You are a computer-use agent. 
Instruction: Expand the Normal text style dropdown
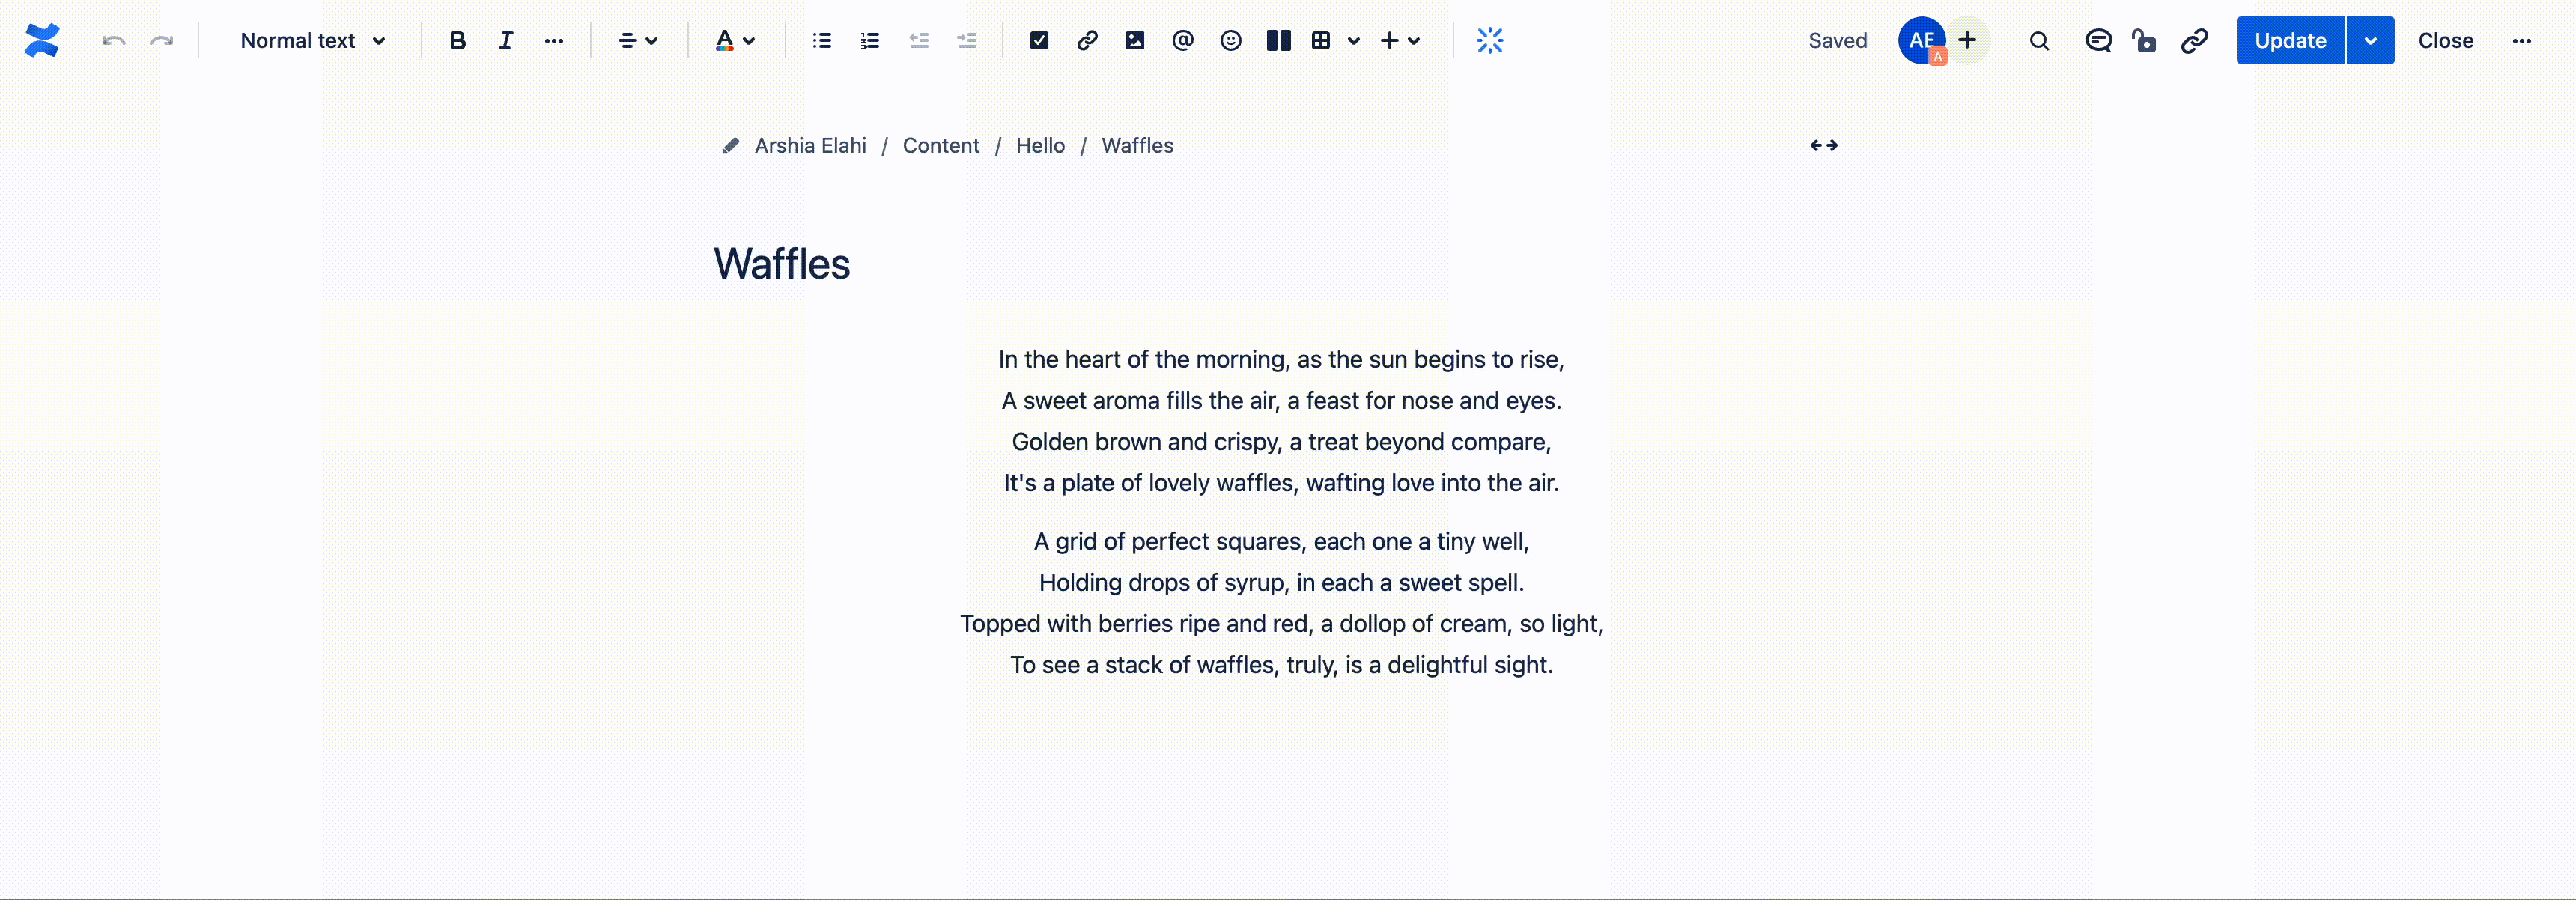312,41
